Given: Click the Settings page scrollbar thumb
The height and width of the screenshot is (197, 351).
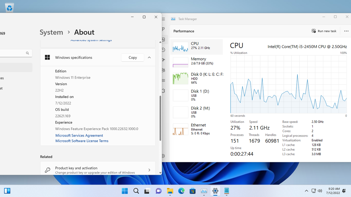Looking at the screenshot, I should (160, 118).
